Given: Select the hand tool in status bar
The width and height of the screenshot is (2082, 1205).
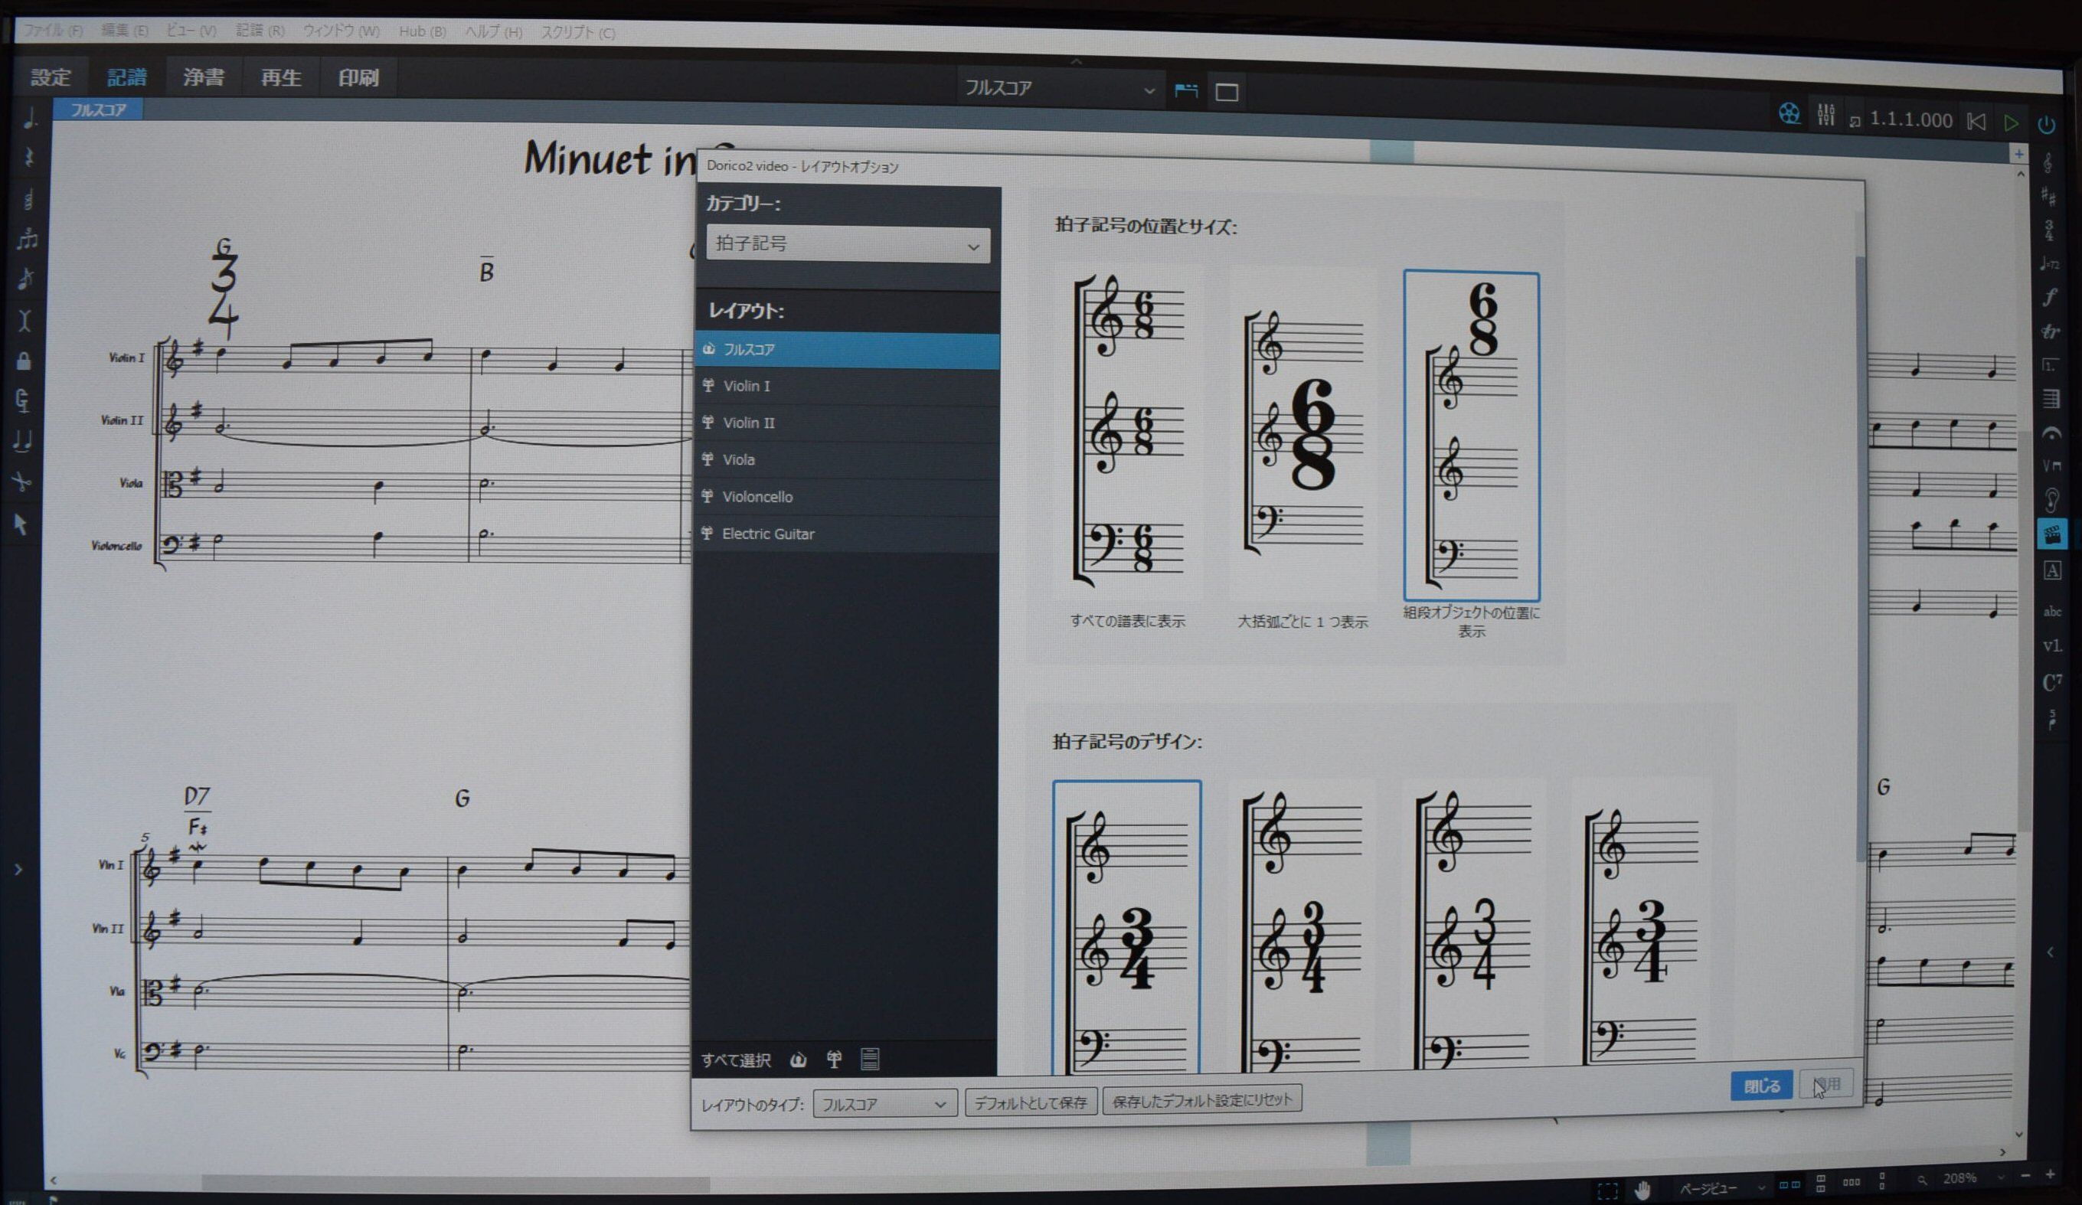Looking at the screenshot, I should [1642, 1190].
